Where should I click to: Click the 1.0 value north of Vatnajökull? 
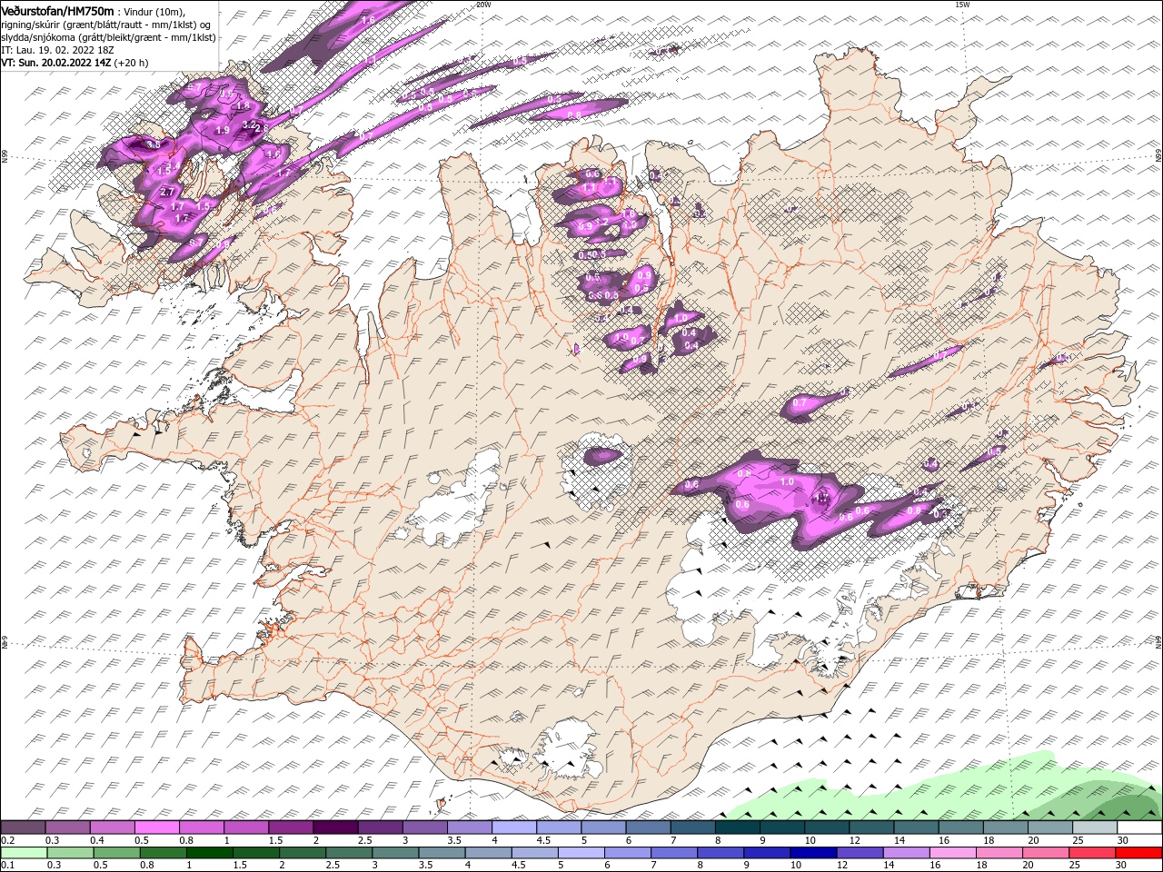coord(787,481)
